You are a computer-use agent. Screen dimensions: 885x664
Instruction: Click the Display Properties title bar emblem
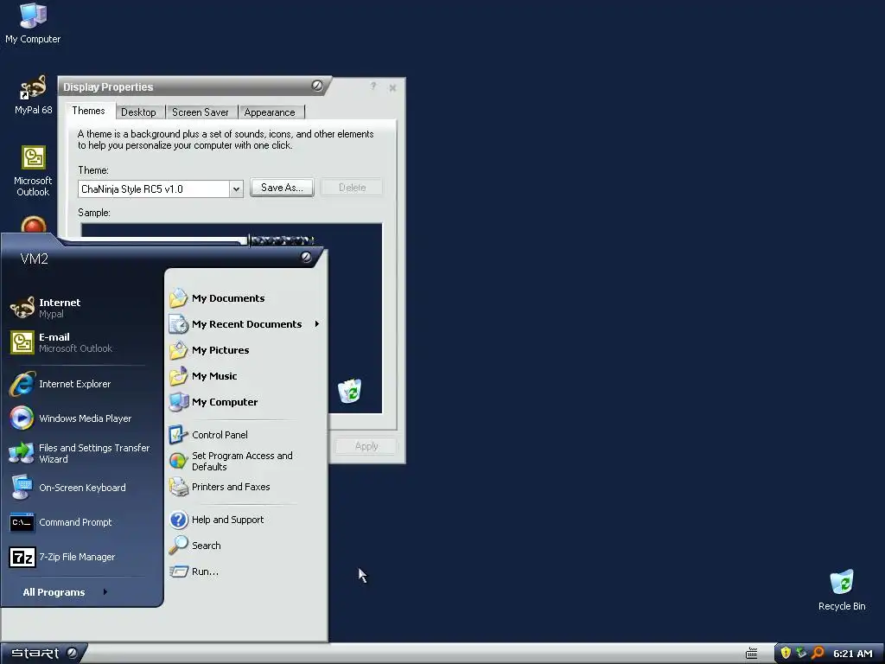point(317,86)
